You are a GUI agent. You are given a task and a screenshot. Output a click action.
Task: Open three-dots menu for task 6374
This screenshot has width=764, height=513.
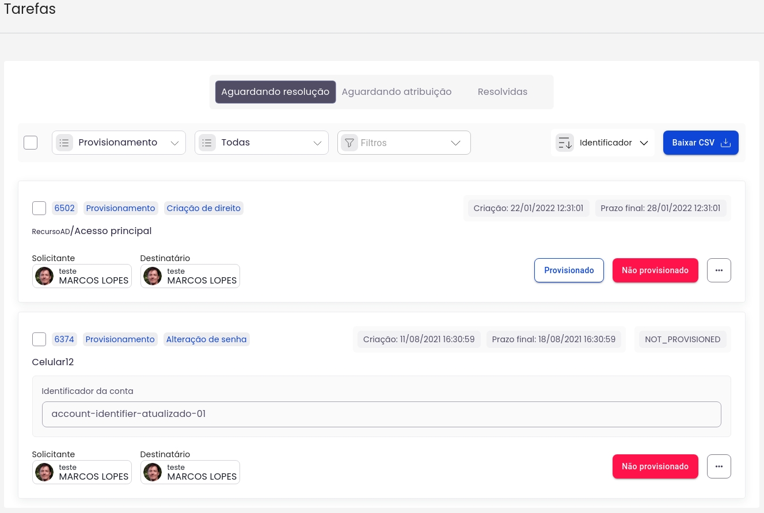point(719,466)
